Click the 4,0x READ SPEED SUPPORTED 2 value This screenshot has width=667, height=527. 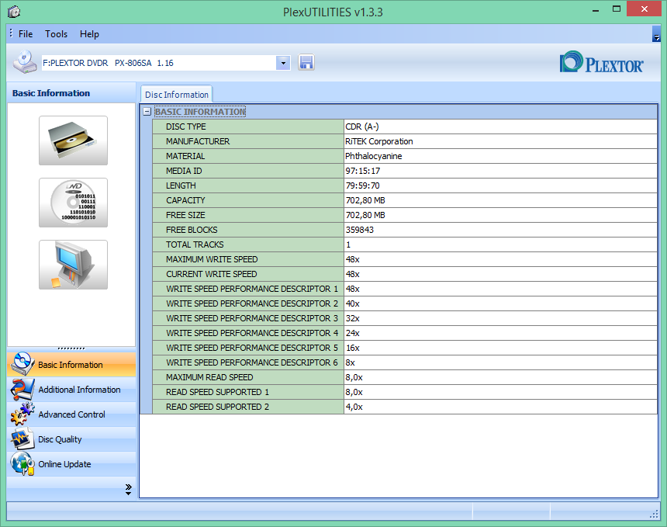click(354, 407)
